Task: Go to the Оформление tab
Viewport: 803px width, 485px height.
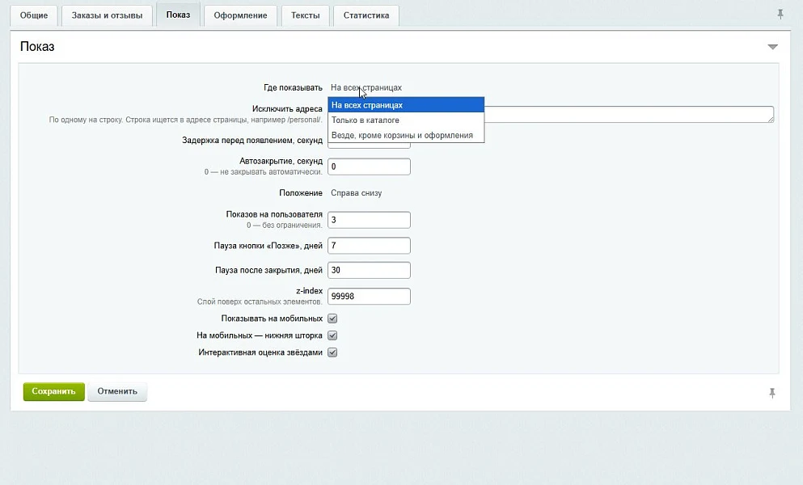Action: [240, 15]
